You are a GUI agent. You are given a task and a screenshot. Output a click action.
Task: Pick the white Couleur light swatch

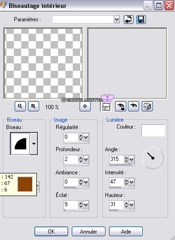153,130
